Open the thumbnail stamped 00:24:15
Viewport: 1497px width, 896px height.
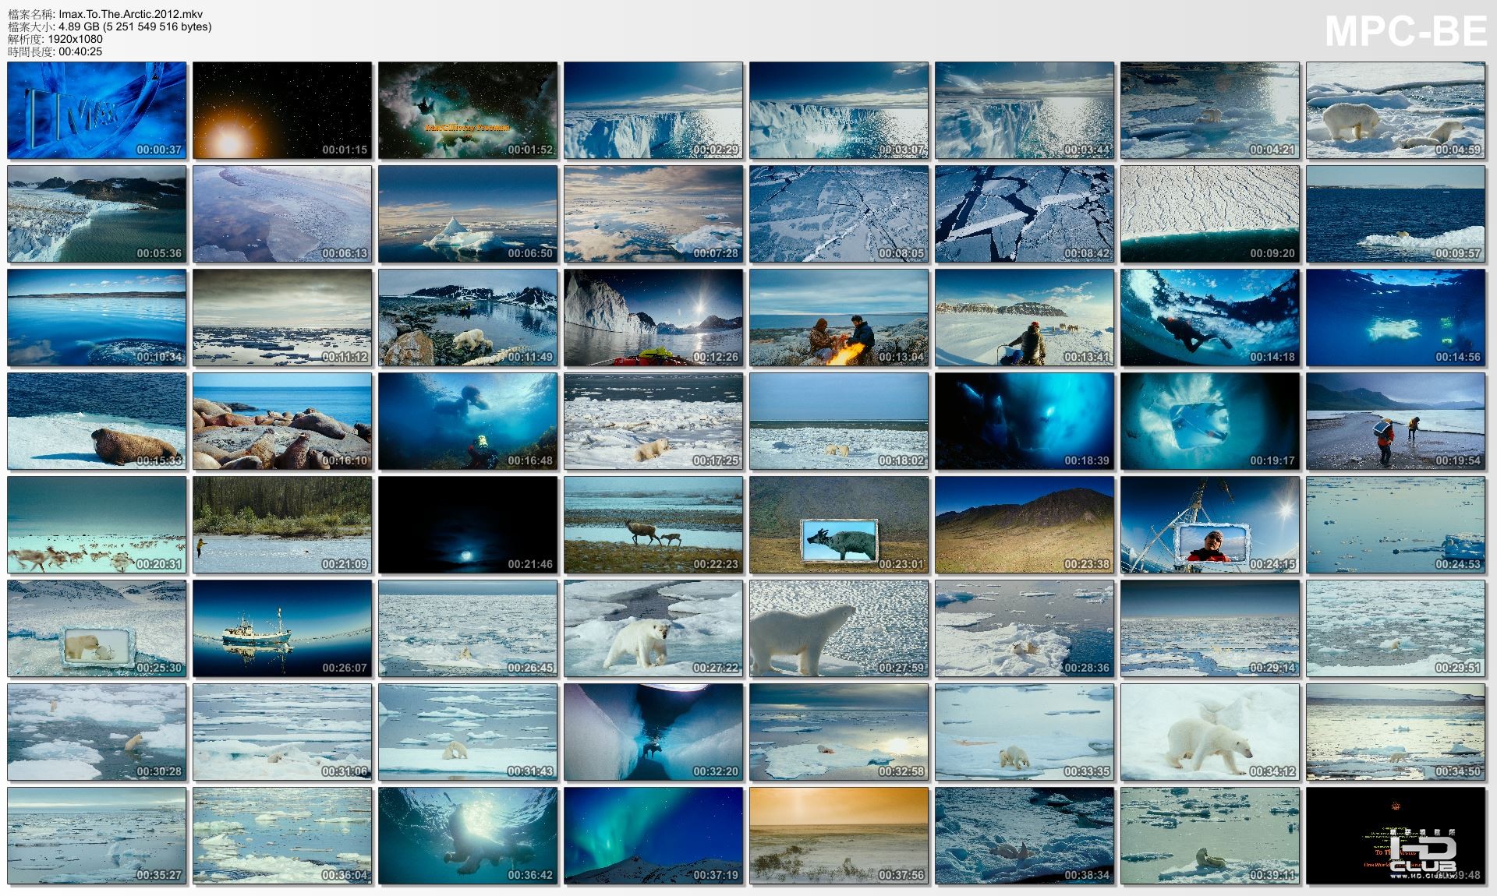(x=1210, y=525)
